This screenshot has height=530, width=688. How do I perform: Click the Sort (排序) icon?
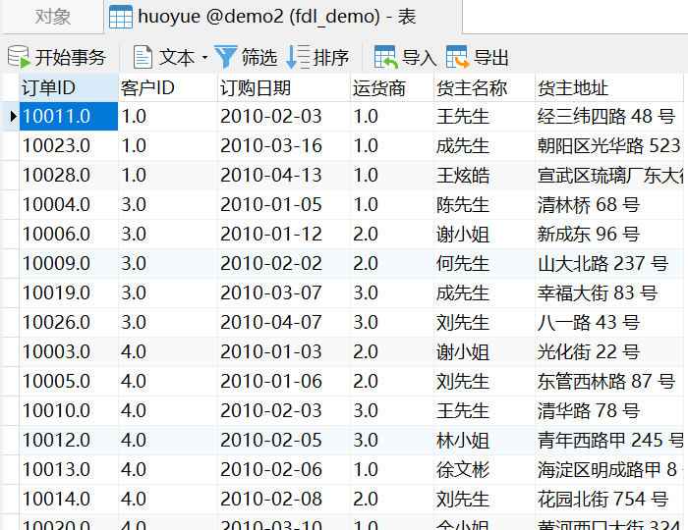[x=298, y=57]
